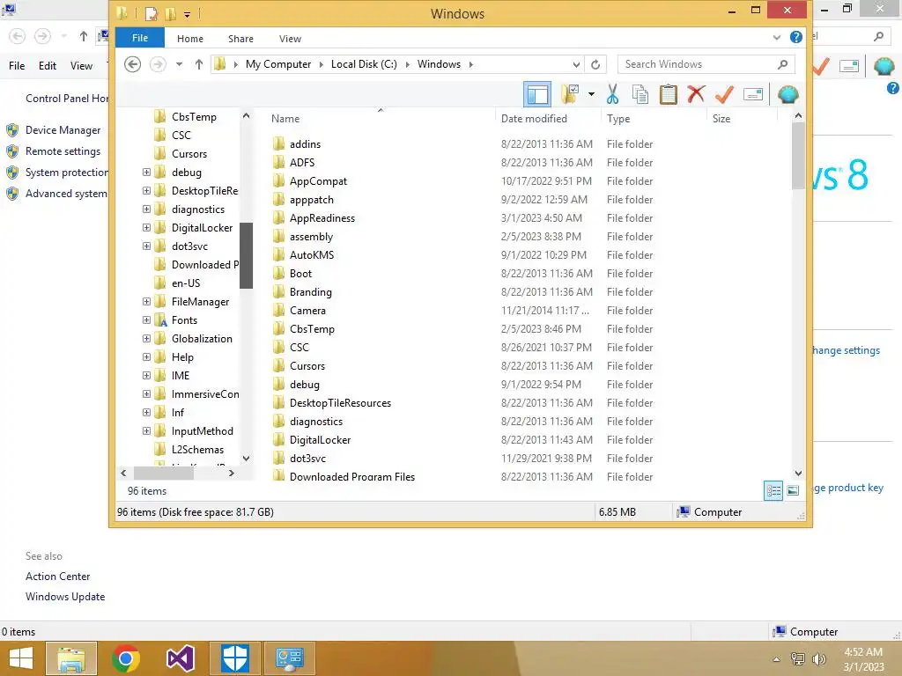Sort by Date modified column header
This screenshot has height=676, width=902.
click(x=534, y=119)
